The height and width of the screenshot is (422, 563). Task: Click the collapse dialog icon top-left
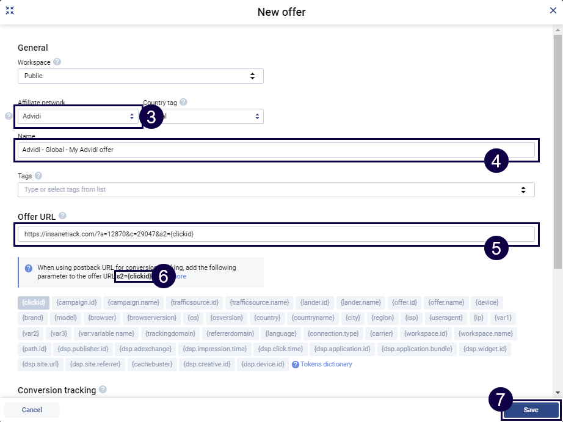pos(9,11)
